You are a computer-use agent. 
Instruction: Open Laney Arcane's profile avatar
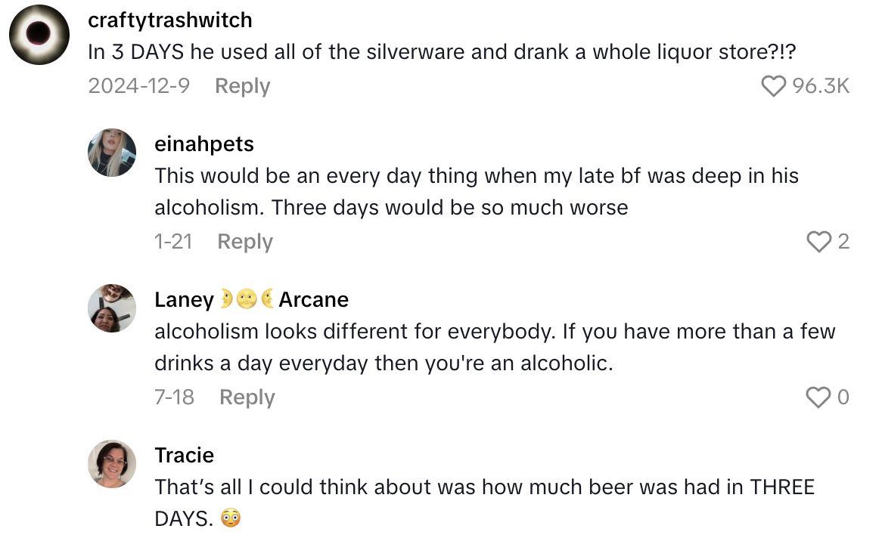coord(113,308)
